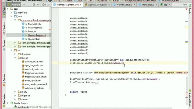Click the women.add(m12); line
The image size is (194, 109).
tap(80, 54)
